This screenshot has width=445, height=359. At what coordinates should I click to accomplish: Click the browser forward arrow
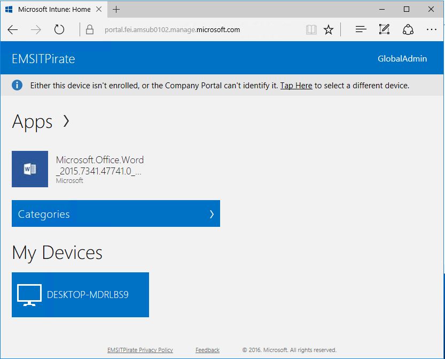coord(36,29)
